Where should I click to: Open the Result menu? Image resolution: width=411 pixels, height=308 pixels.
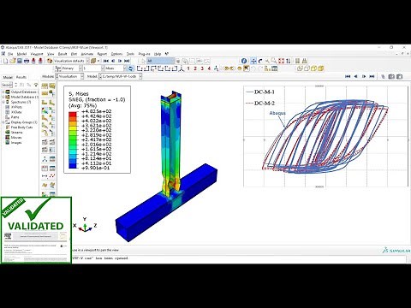[63, 54]
